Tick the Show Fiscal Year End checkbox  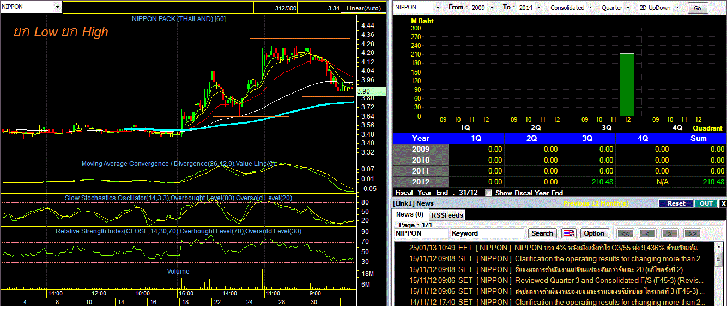coord(488,193)
